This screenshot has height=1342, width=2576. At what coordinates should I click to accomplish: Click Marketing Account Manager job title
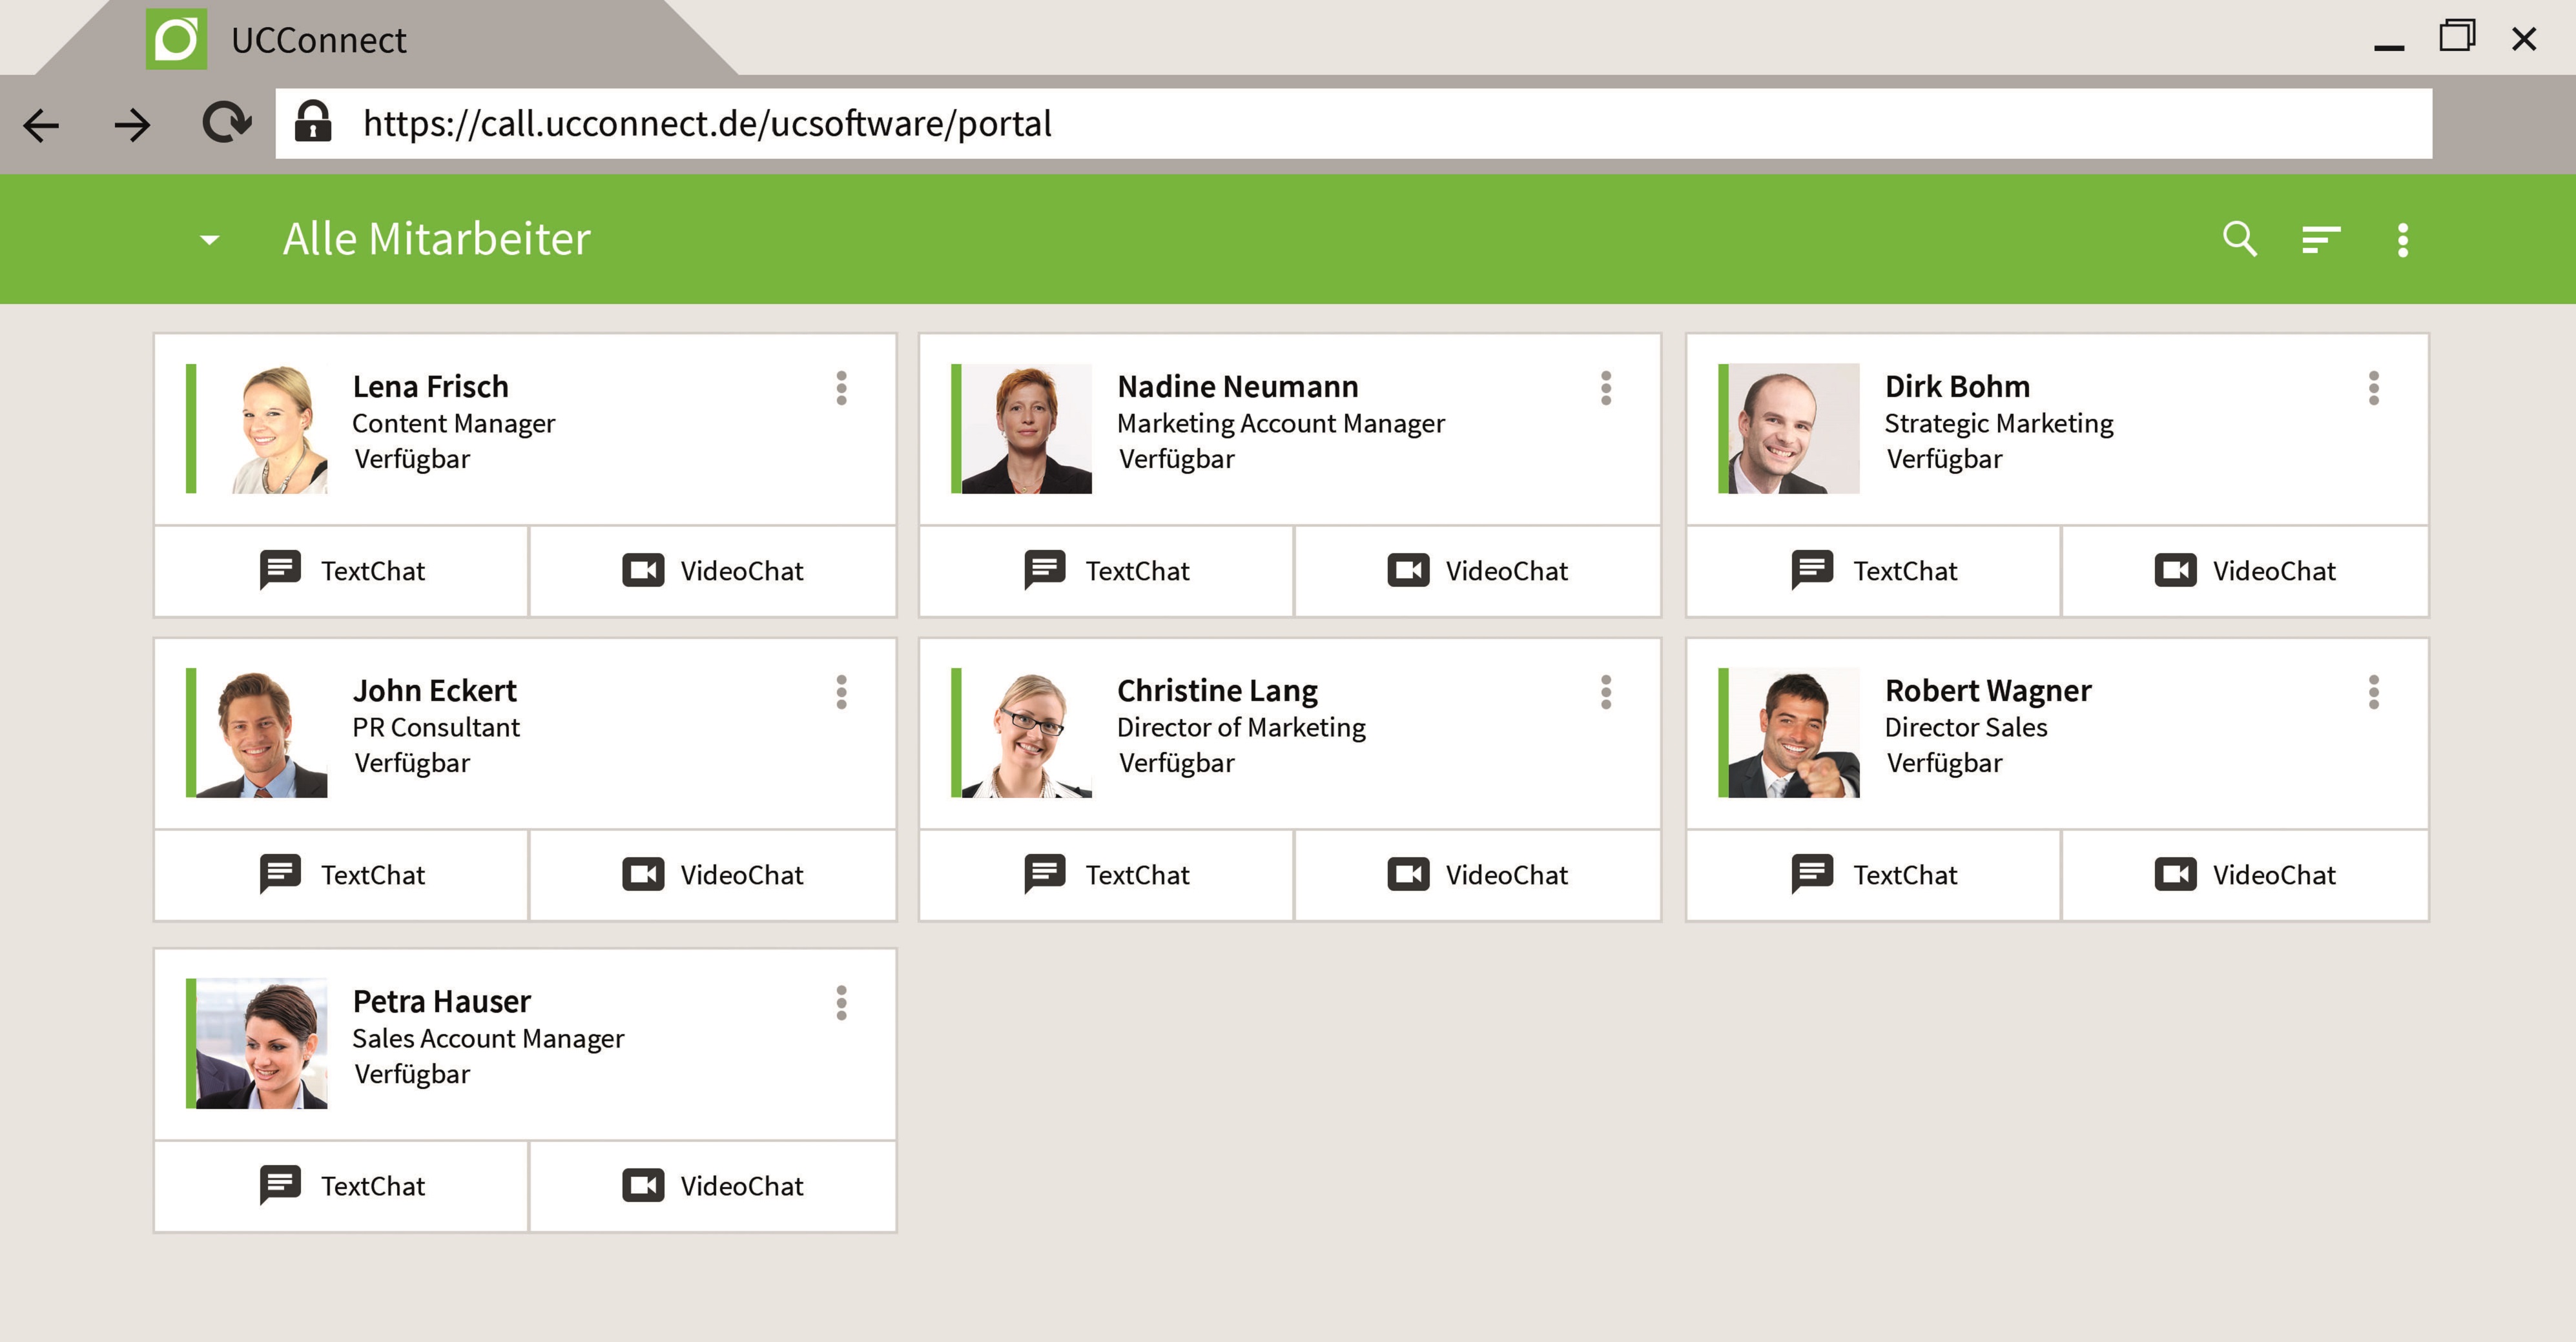1281,423
